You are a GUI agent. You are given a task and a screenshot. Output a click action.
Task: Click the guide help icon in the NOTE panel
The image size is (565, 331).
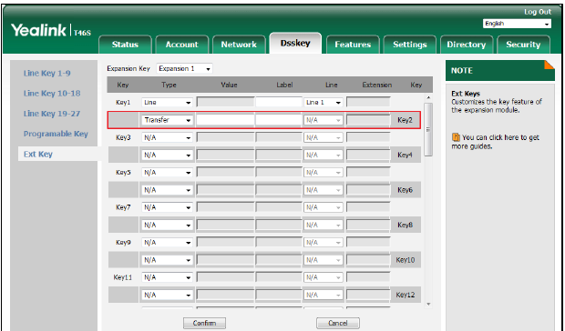click(456, 137)
